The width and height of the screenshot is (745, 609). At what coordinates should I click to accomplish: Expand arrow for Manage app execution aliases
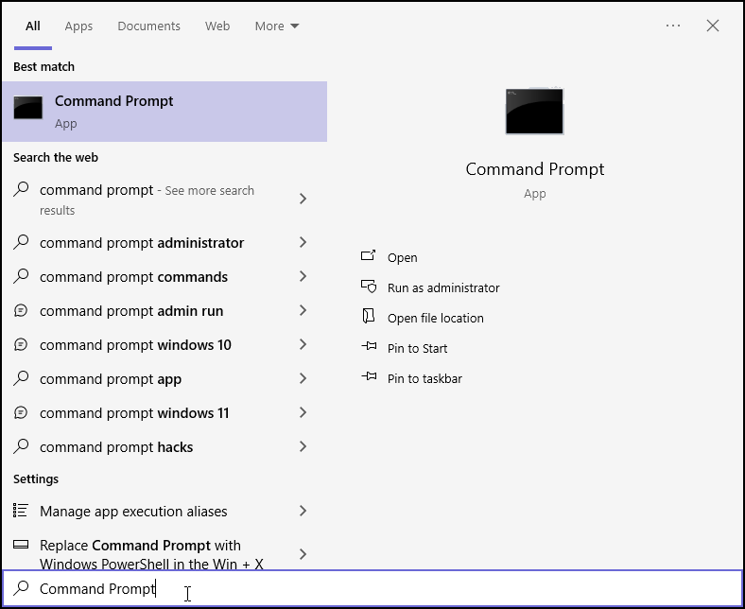pos(303,511)
